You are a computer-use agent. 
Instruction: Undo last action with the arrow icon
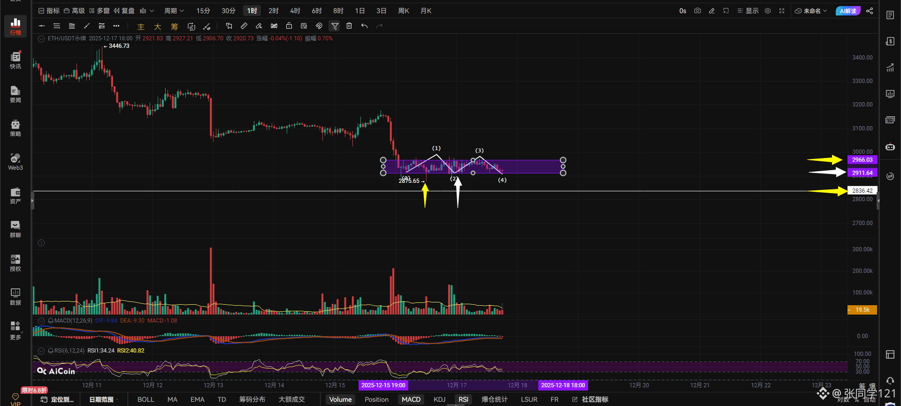pos(364,26)
